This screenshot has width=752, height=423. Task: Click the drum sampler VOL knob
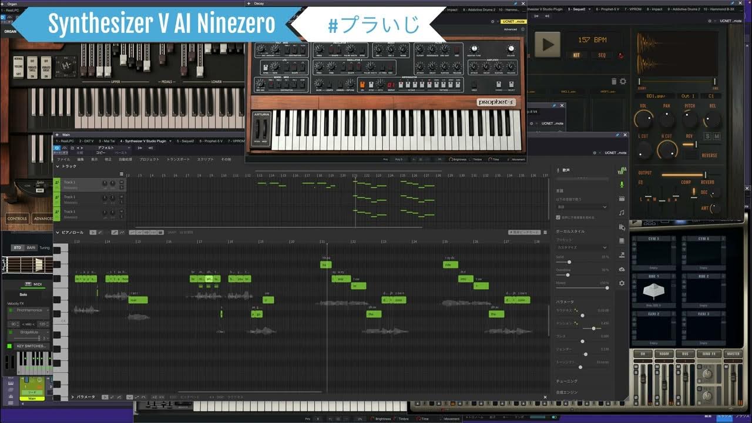point(644,120)
